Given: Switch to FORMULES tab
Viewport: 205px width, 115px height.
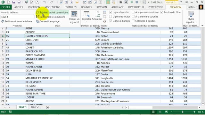Looking at the screenshot, I should coord(70,7).
